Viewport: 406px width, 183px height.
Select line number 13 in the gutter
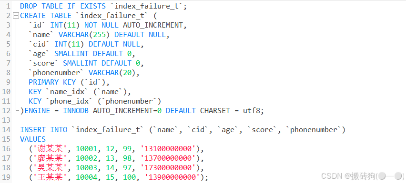tap(7, 120)
